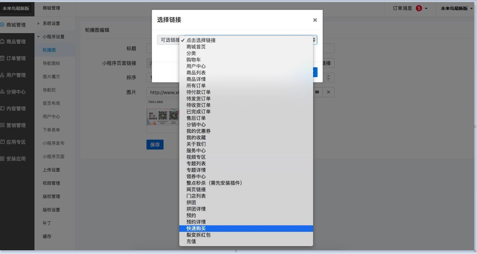Screen dimensions: 477x254
Task: Open 分销中心 in the left sidebar
Action: [16, 92]
